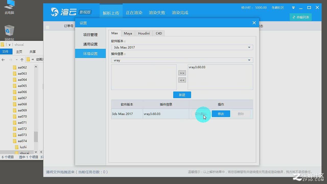Select 通用设置 in settings sidebar

pyautogui.click(x=90, y=44)
